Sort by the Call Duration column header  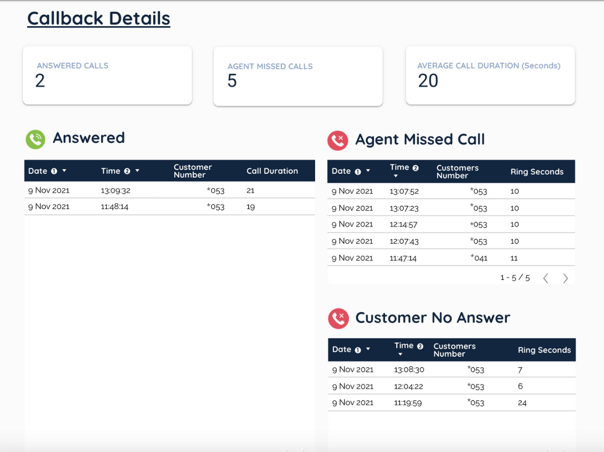[272, 171]
